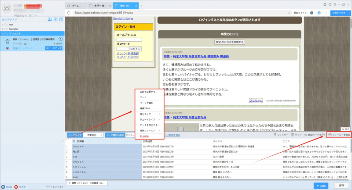Open a new tab with the plus icon
This screenshot has width=352, height=190.
pos(141,6)
